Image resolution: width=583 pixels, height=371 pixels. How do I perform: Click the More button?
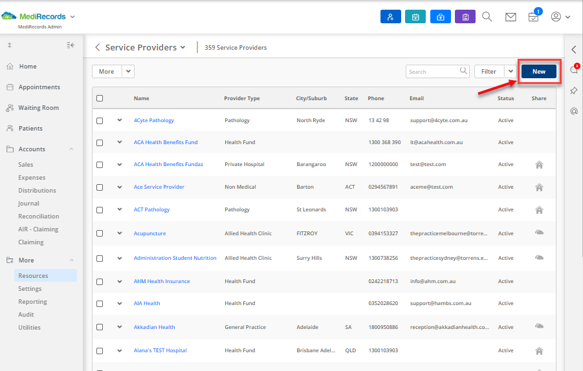point(107,71)
